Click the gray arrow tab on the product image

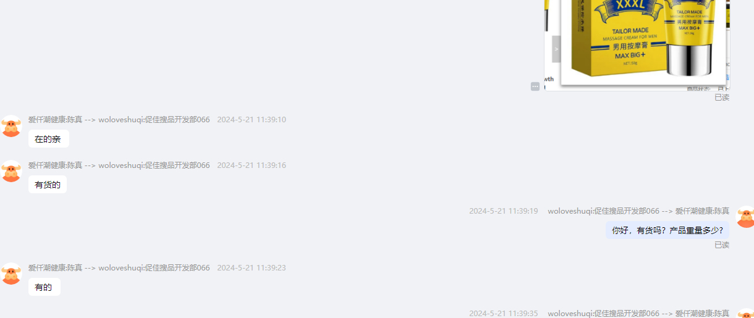(556, 49)
